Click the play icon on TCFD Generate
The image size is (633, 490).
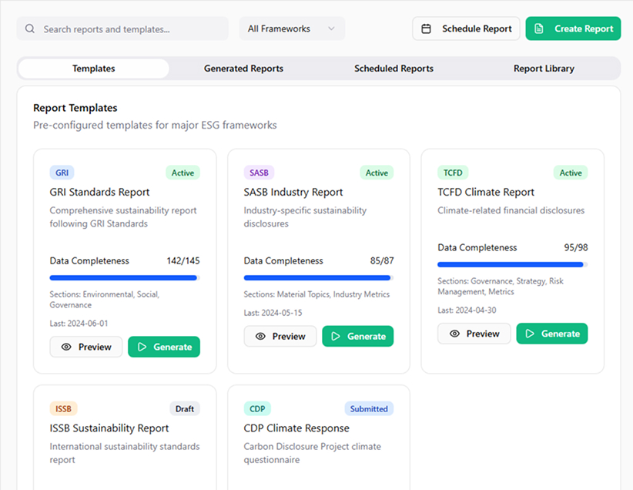[530, 334]
